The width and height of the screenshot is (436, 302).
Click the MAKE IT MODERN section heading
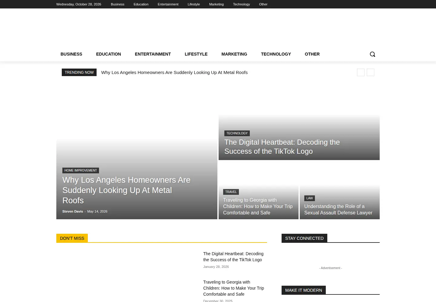click(x=303, y=290)
